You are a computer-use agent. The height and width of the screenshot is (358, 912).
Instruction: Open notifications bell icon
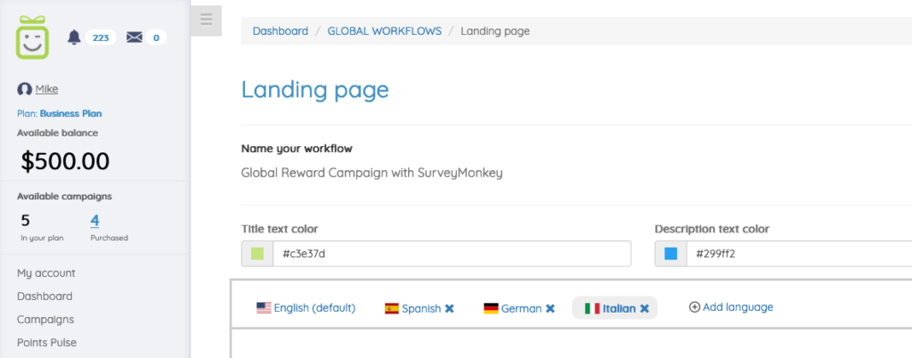click(74, 37)
